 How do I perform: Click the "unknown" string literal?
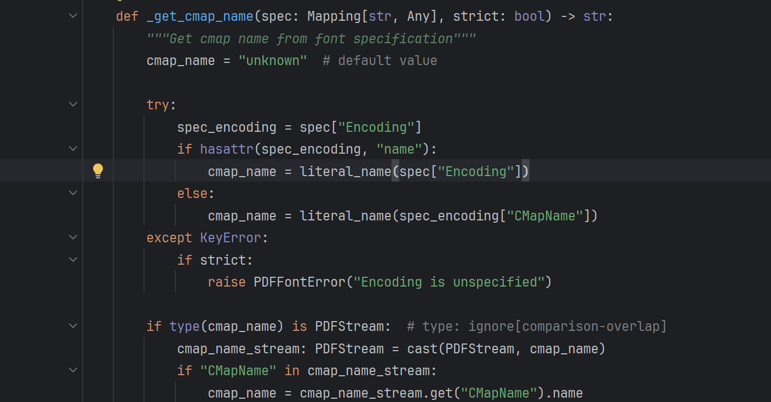273,61
